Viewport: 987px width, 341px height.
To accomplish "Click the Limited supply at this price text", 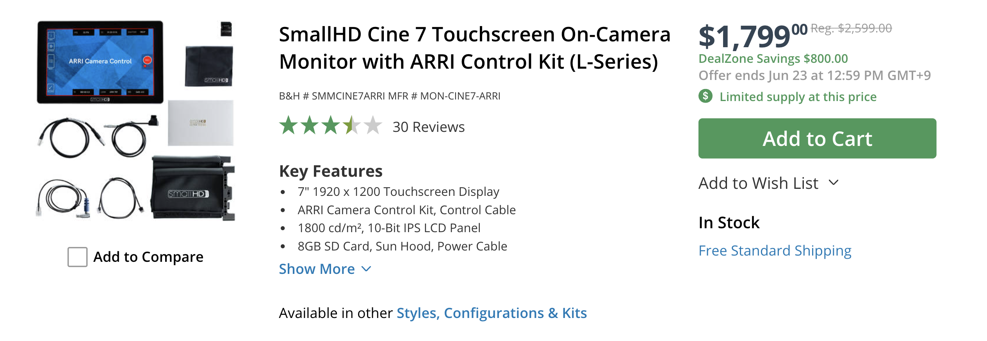I will click(798, 97).
